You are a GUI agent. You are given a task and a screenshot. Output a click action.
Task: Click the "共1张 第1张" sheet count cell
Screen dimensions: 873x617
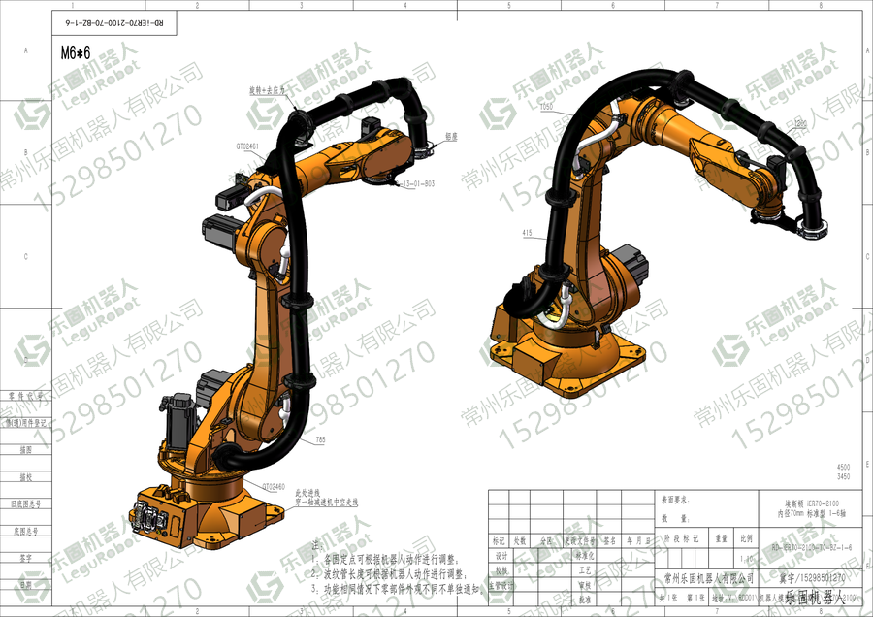click(x=682, y=599)
